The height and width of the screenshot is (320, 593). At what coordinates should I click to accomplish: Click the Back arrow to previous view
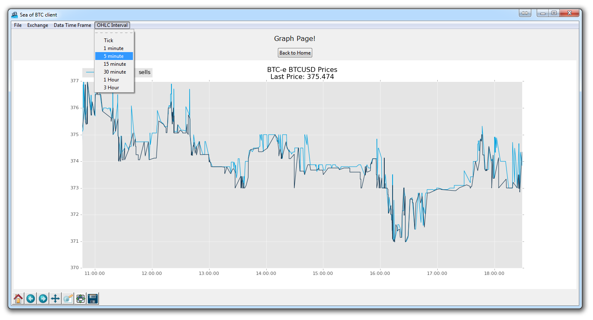click(x=31, y=299)
